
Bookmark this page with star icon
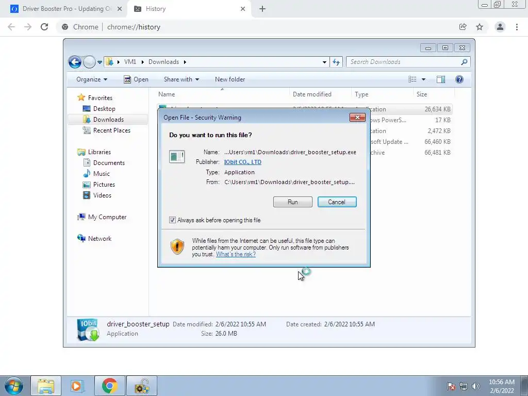tap(480, 27)
